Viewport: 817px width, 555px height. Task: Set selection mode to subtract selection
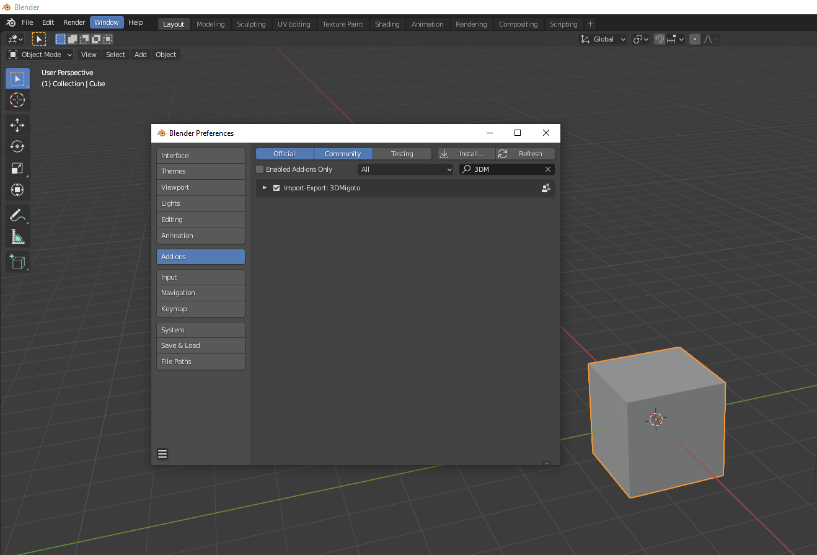click(x=84, y=39)
